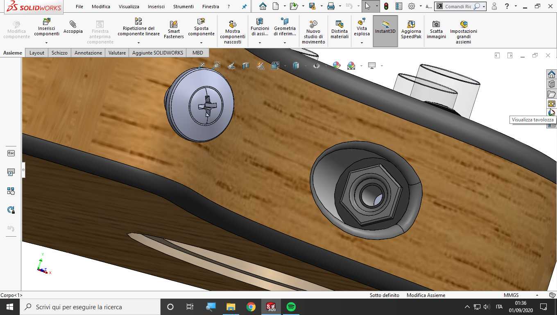Open the Modifica menu
Screen dimensions: 557x315
pyautogui.click(x=101, y=7)
